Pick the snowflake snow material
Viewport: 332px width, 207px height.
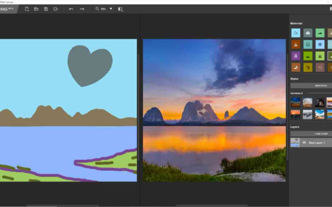[320, 44]
